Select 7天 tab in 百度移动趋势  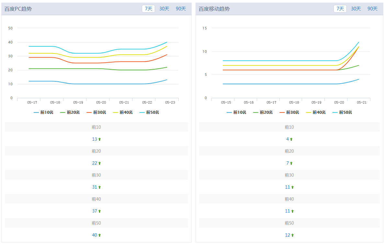(340, 9)
